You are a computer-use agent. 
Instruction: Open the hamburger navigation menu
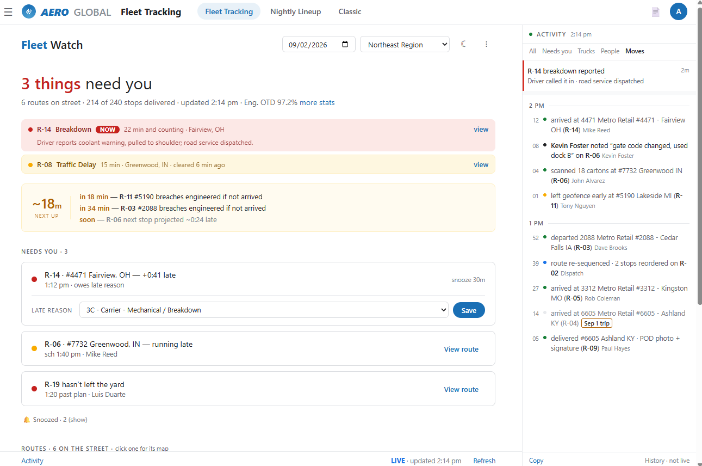pos(8,11)
